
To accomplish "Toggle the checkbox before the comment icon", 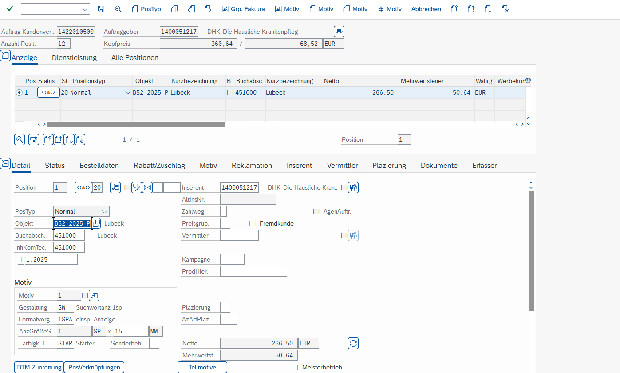I will point(128,187).
